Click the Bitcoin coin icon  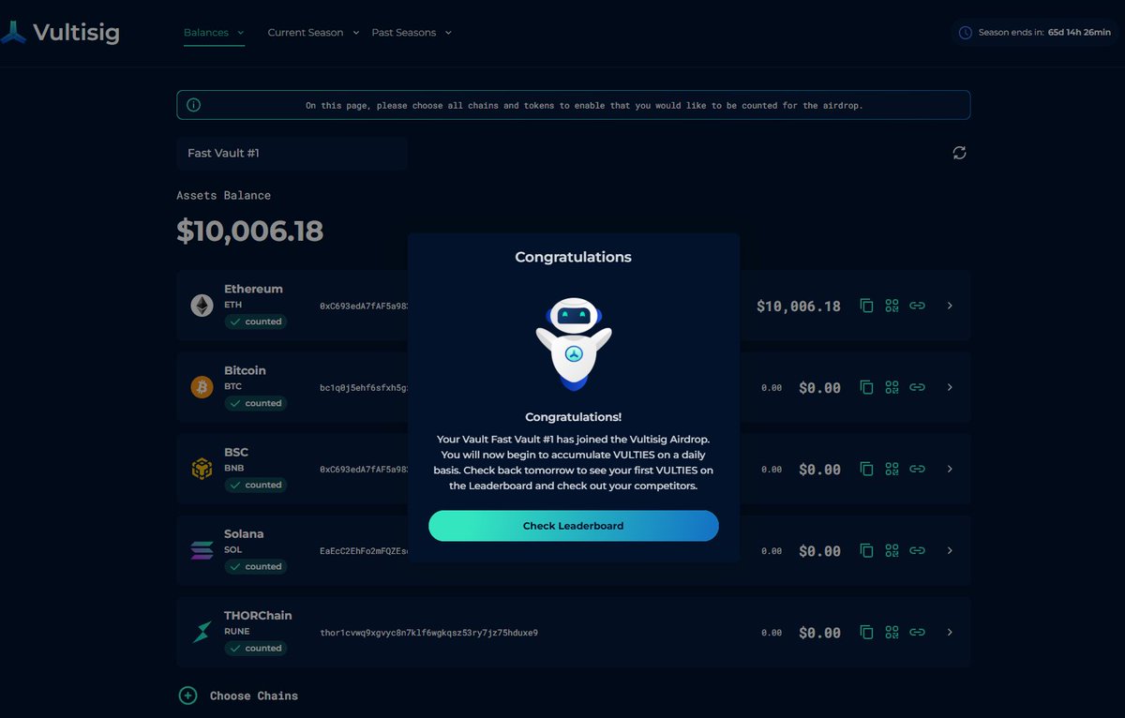click(202, 387)
